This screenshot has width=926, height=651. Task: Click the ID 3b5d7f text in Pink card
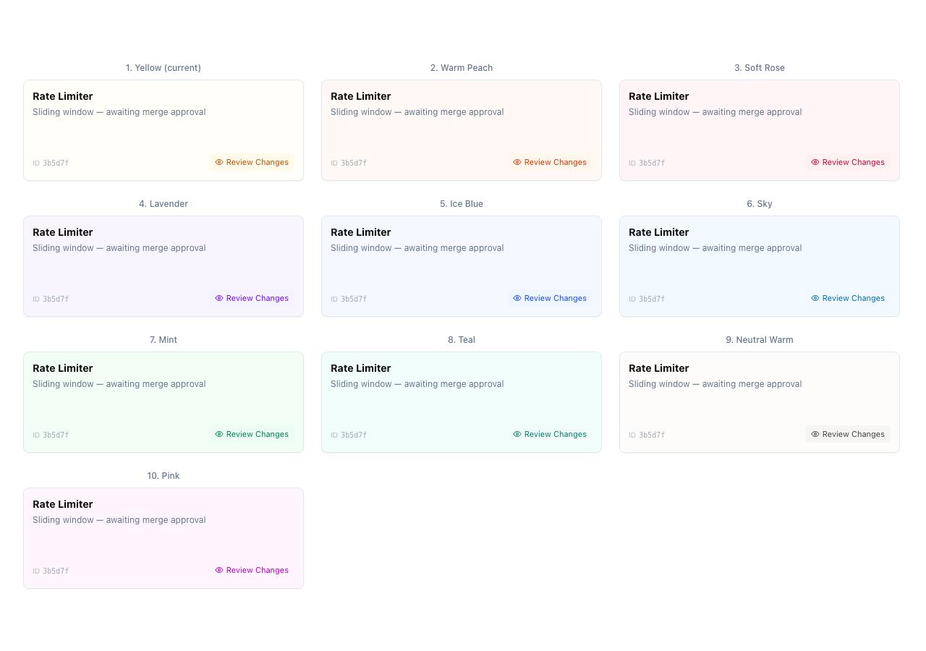click(51, 571)
